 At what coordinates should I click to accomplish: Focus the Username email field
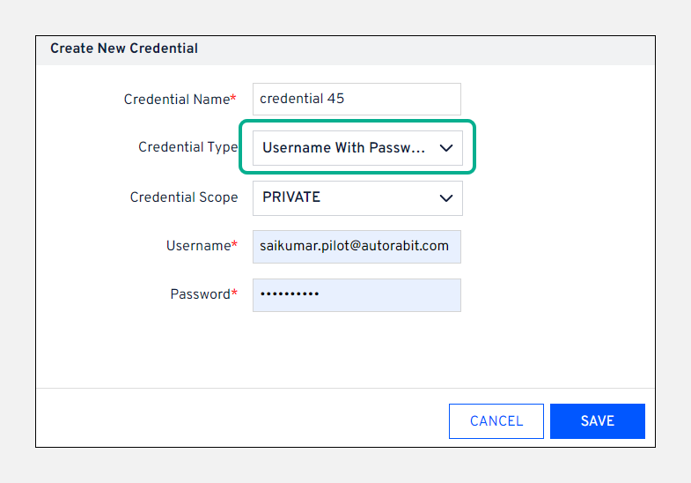pos(357,246)
